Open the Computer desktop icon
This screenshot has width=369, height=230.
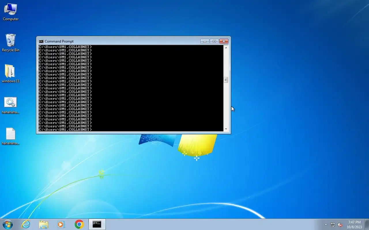point(11,12)
